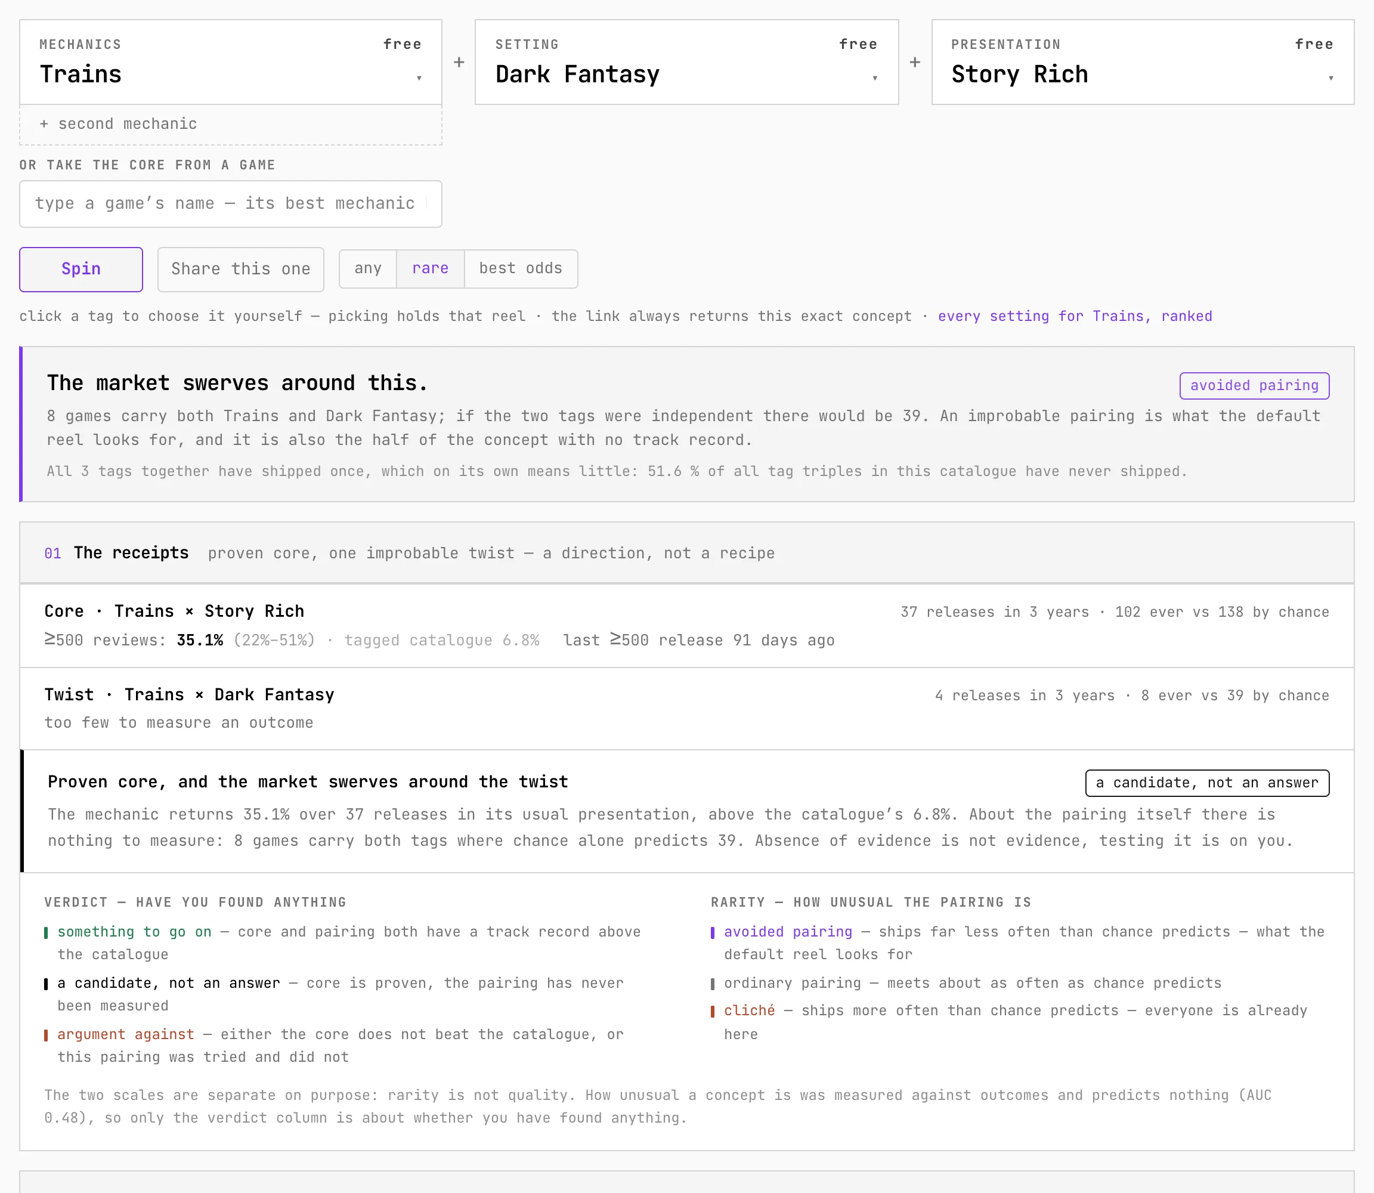This screenshot has width=1374, height=1193.
Task: Click 'too few to measure an outcome' text
Action: tap(179, 723)
